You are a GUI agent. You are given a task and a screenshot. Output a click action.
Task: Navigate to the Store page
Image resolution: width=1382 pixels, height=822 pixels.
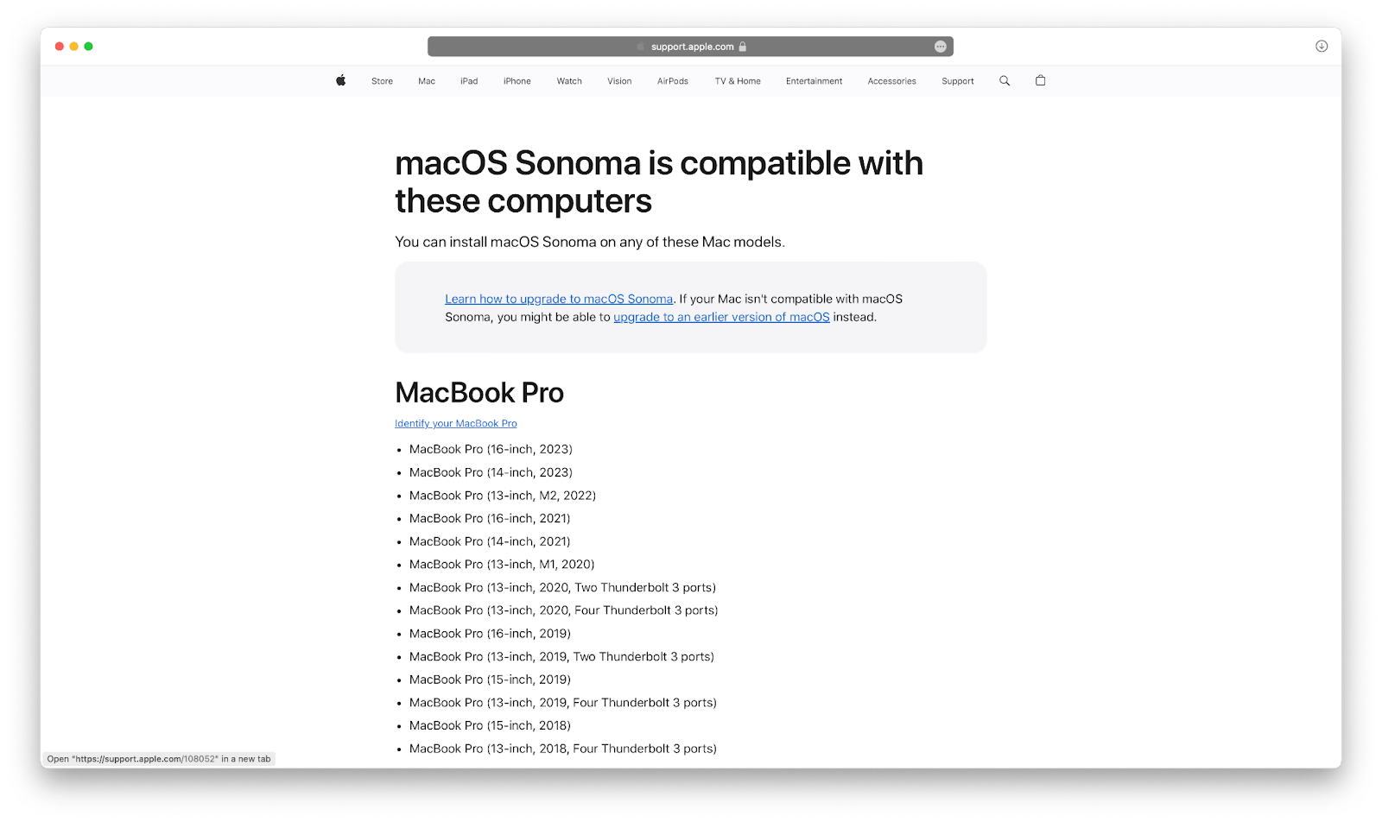(x=381, y=80)
